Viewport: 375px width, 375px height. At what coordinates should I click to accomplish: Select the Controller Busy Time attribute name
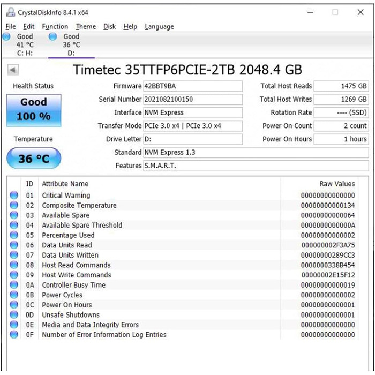coord(74,285)
